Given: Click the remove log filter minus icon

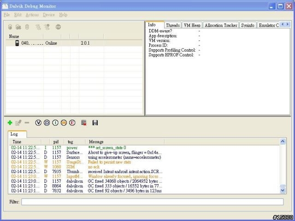Looking at the screenshot, I should coord(27,123).
